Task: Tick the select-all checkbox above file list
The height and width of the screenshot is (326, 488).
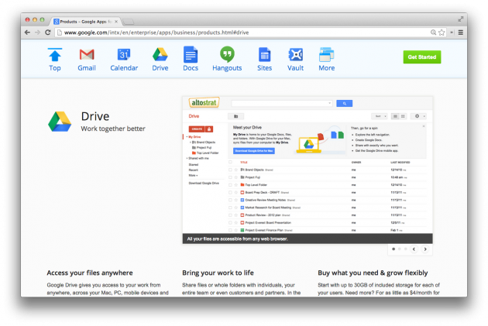Action: coord(230,162)
